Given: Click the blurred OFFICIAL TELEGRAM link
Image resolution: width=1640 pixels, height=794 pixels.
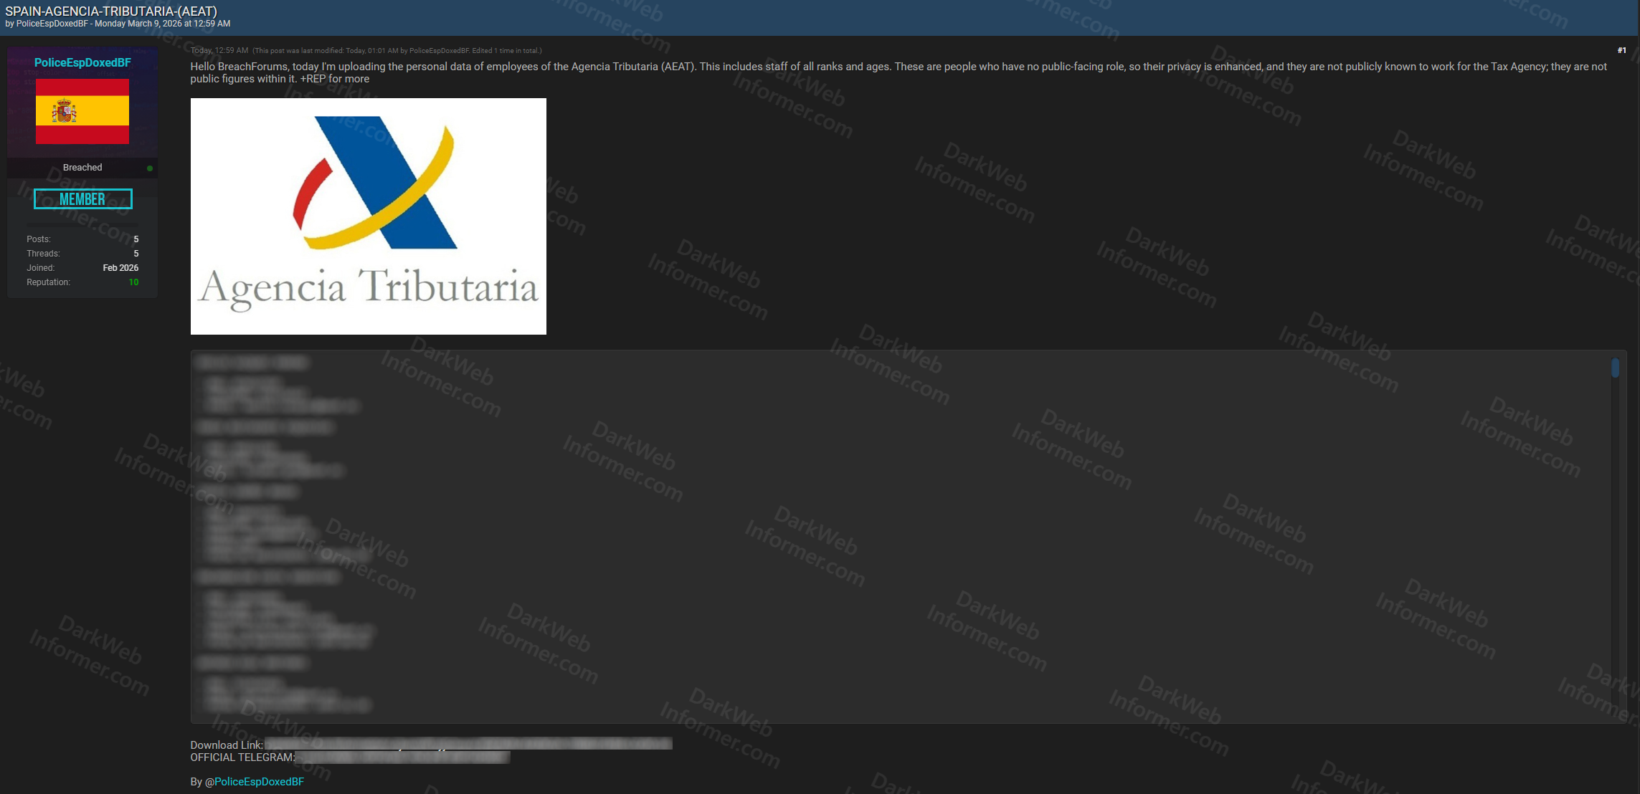Looking at the screenshot, I should click(x=402, y=757).
